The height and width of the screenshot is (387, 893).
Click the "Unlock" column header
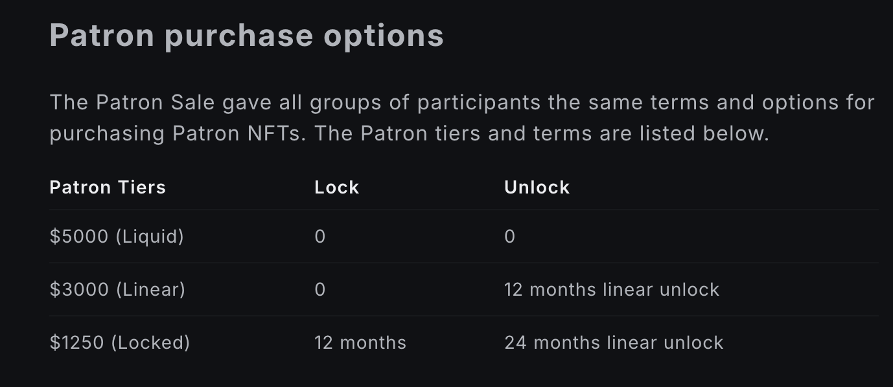tap(537, 188)
